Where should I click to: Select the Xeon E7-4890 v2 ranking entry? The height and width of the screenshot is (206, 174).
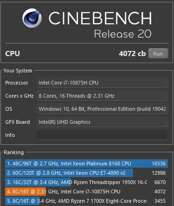pyautogui.click(x=86, y=173)
